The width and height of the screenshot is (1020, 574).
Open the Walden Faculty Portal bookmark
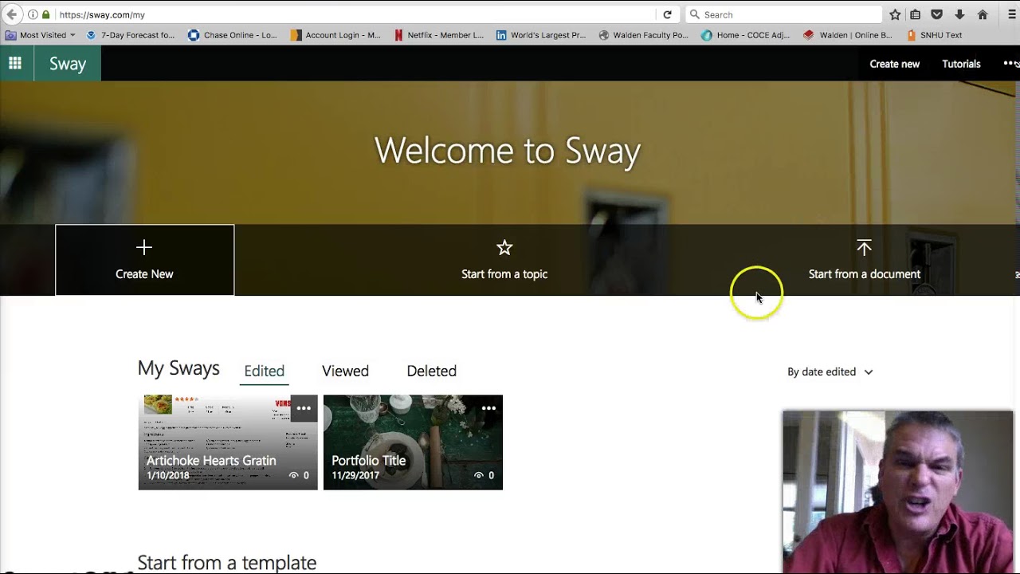[644, 35]
